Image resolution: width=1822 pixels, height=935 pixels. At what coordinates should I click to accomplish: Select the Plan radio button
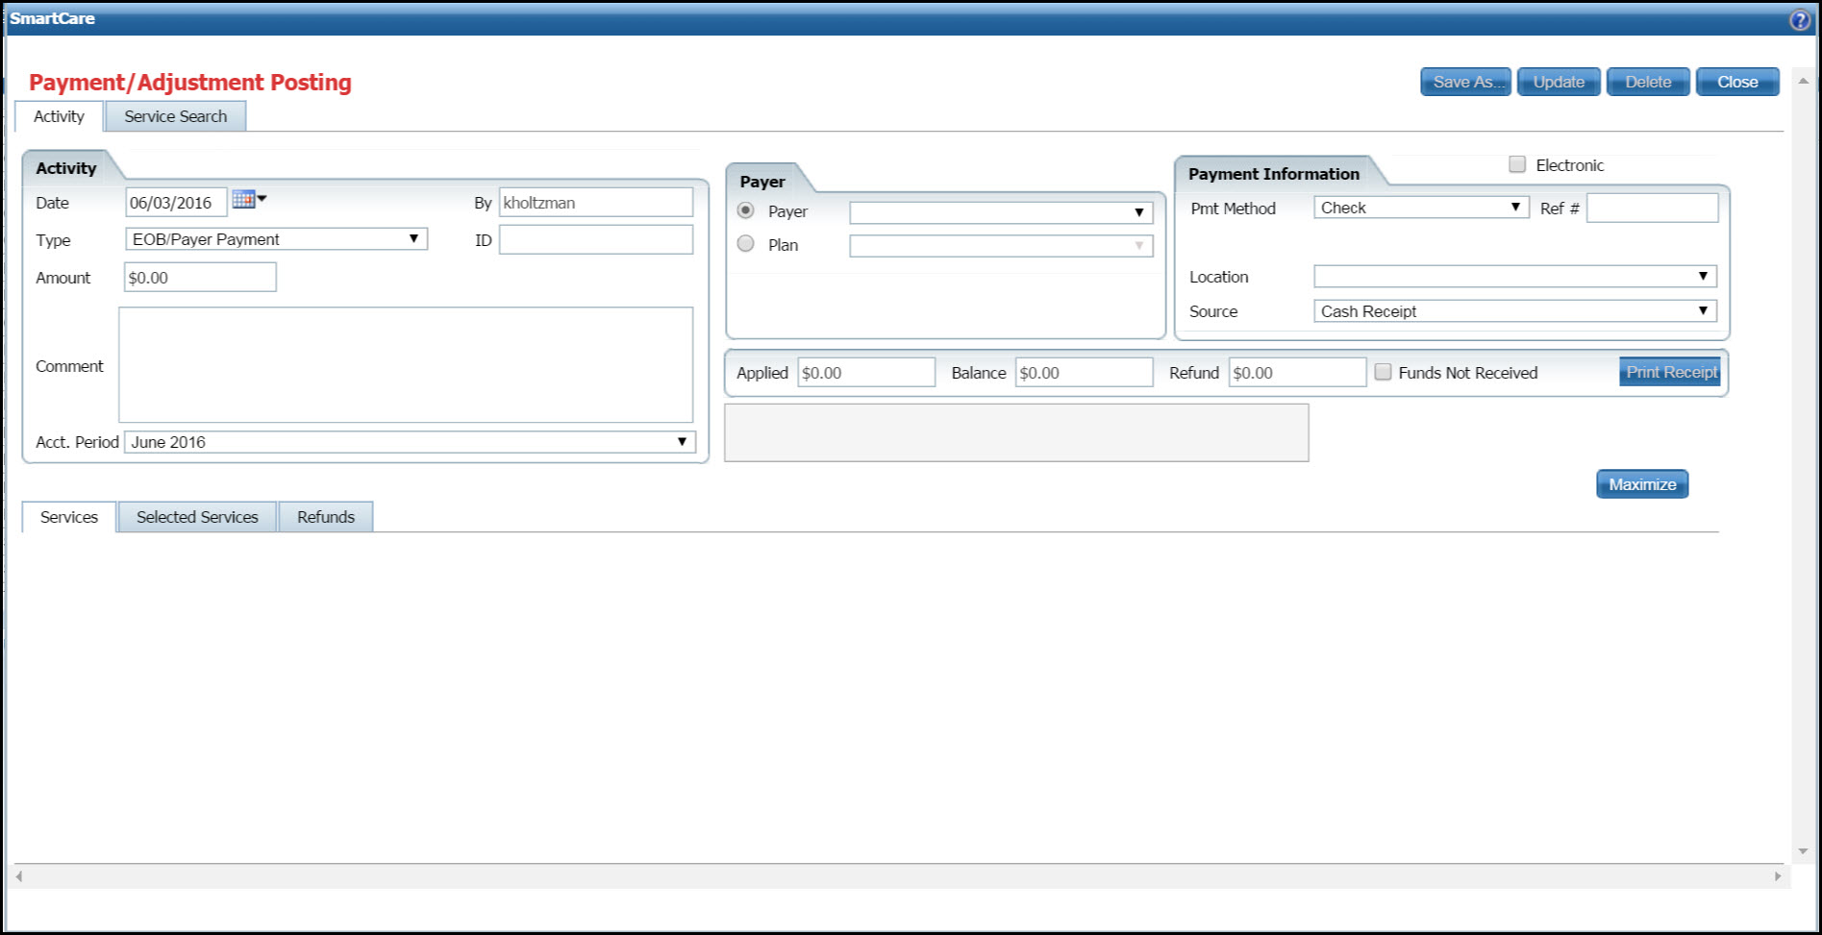[x=745, y=244]
